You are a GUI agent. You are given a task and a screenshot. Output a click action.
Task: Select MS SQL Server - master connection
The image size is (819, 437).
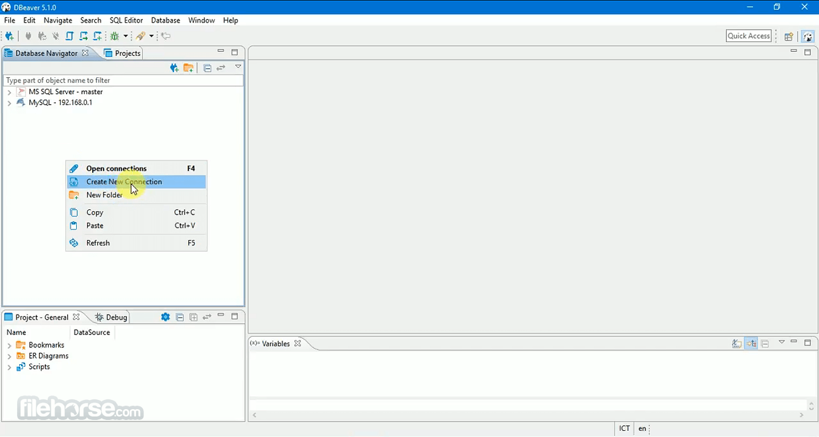click(66, 92)
